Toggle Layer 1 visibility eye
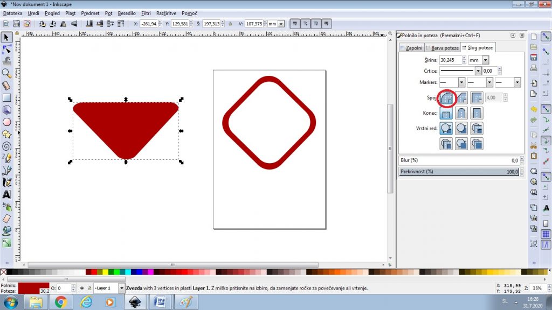This screenshot has height=310, width=552. tap(82, 288)
